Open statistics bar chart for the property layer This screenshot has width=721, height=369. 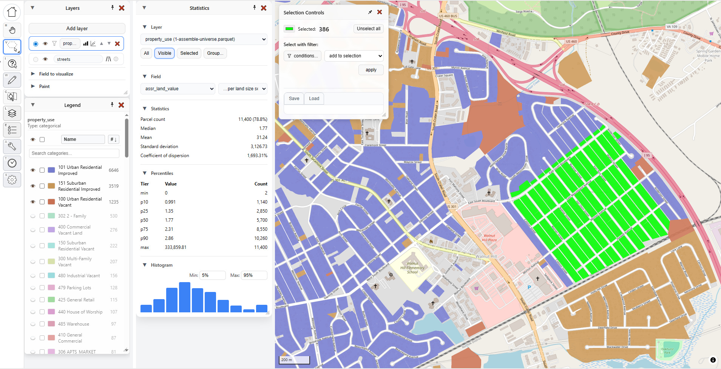(86, 44)
